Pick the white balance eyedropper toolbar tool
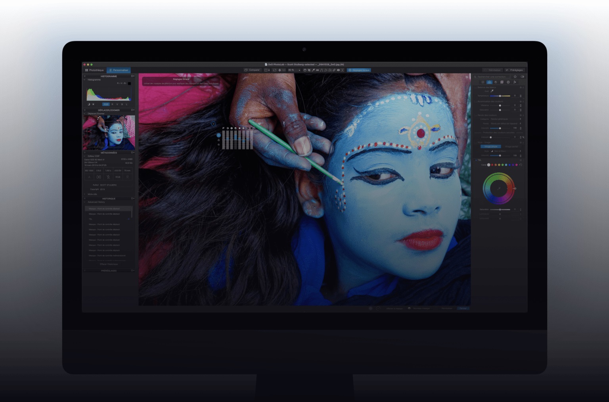 (x=313, y=70)
